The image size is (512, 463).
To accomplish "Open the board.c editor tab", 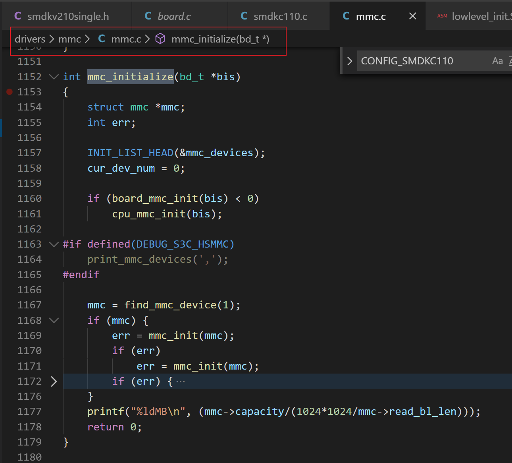I will coord(174,16).
